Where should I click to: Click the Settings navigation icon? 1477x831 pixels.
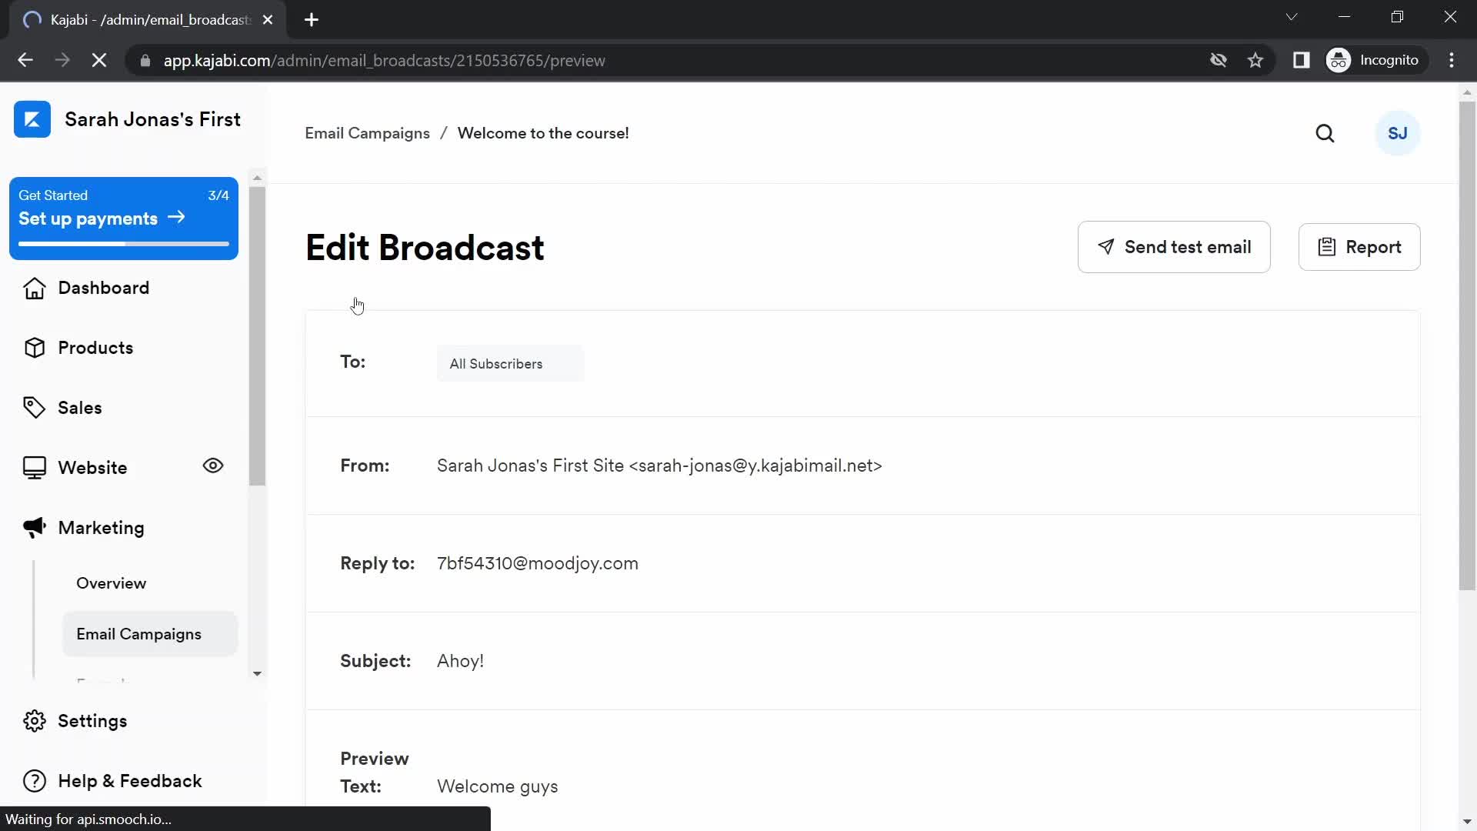[35, 720]
